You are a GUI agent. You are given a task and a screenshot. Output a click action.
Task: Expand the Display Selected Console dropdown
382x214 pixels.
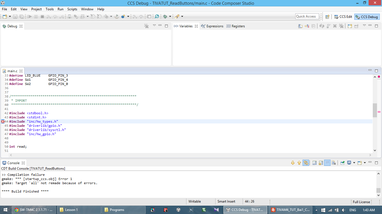(354, 163)
